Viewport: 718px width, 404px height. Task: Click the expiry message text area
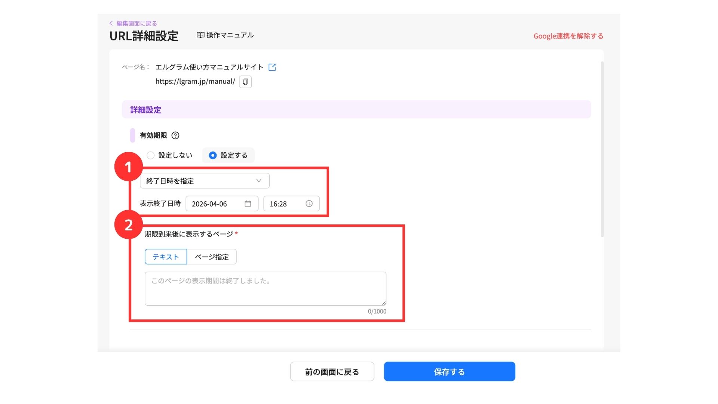click(265, 288)
